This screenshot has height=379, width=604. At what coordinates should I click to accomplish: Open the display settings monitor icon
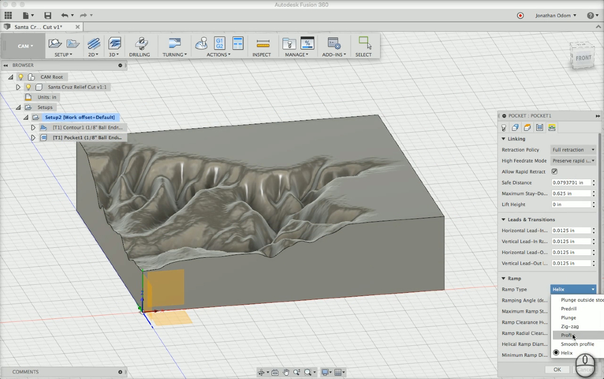tap(326, 372)
